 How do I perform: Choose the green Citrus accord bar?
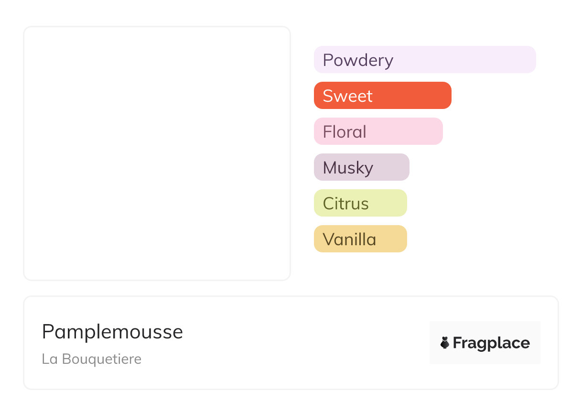click(x=388, y=203)
